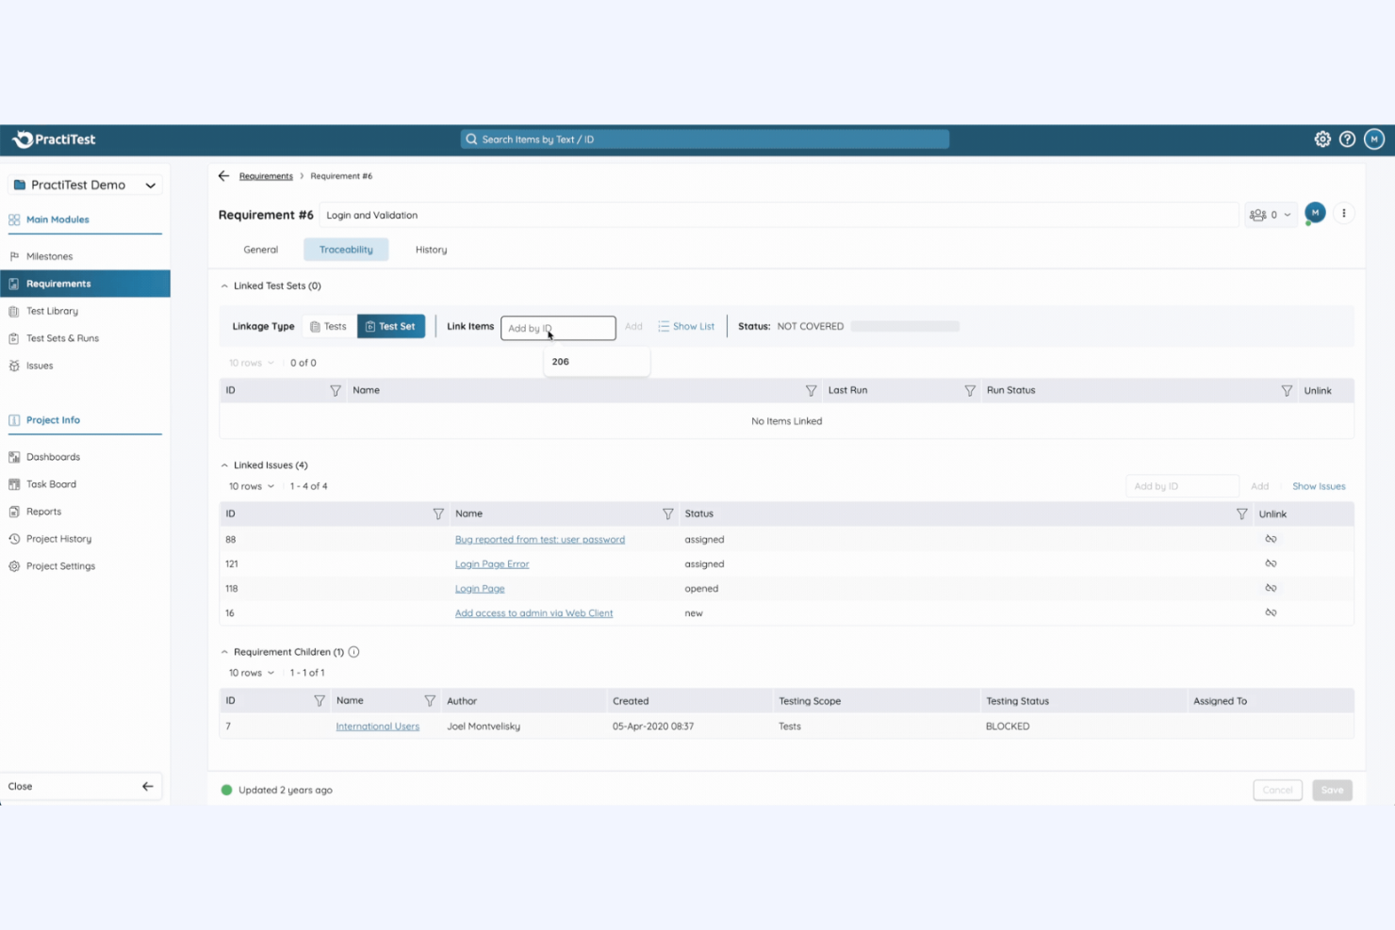Select Test Sets & Runs in the sidebar
Viewport: 1395px width, 930px height.
pyautogui.click(x=62, y=337)
